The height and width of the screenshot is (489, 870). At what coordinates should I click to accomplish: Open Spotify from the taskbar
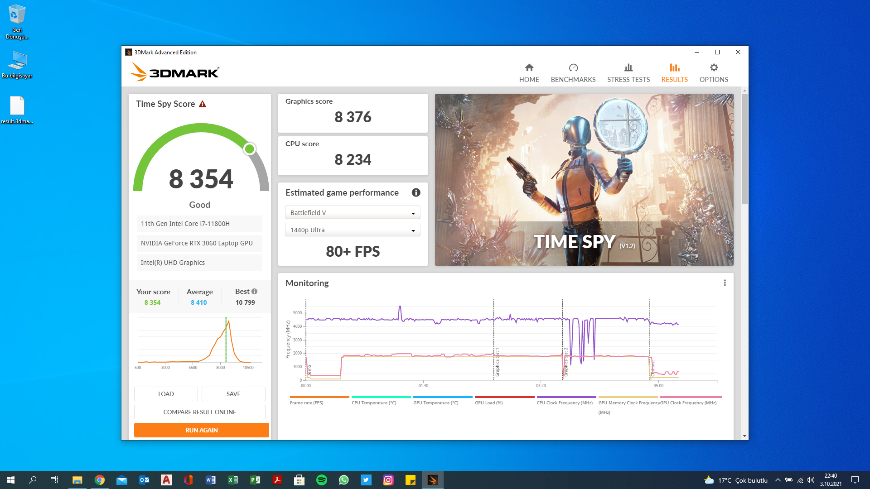tap(321, 480)
